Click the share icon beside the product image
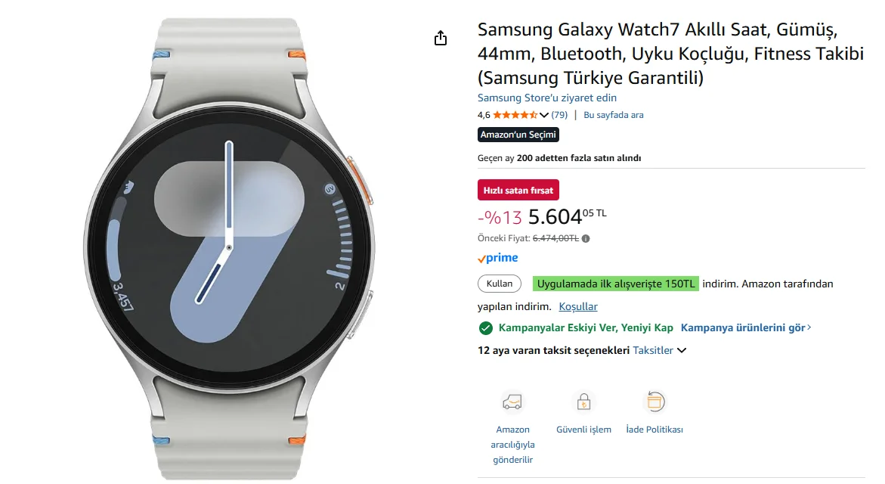This screenshot has width=885, height=484. pos(441,39)
